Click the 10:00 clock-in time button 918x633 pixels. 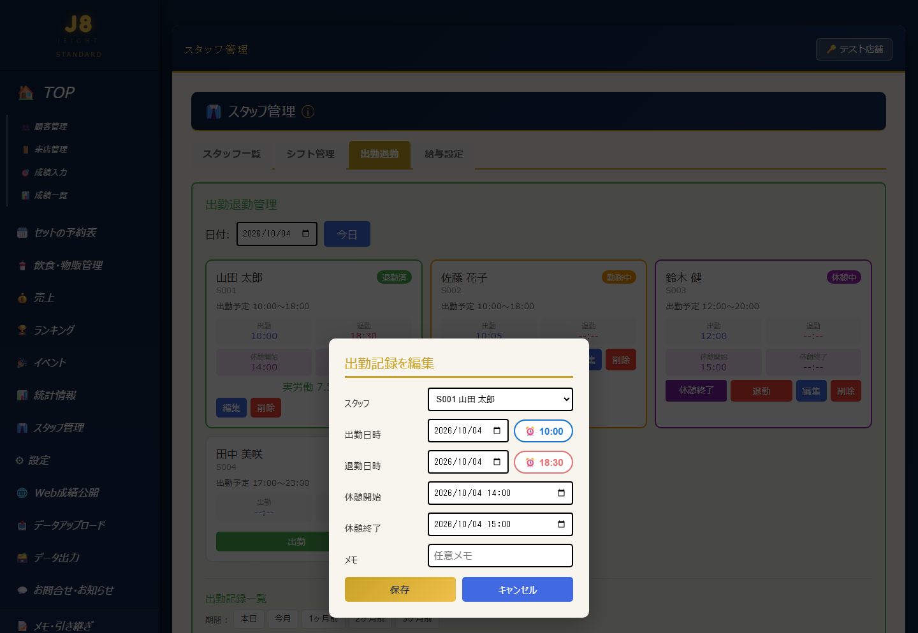tap(543, 432)
